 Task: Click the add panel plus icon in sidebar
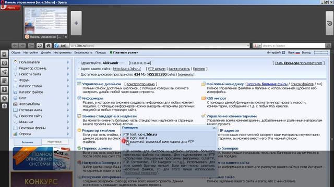click(4, 106)
